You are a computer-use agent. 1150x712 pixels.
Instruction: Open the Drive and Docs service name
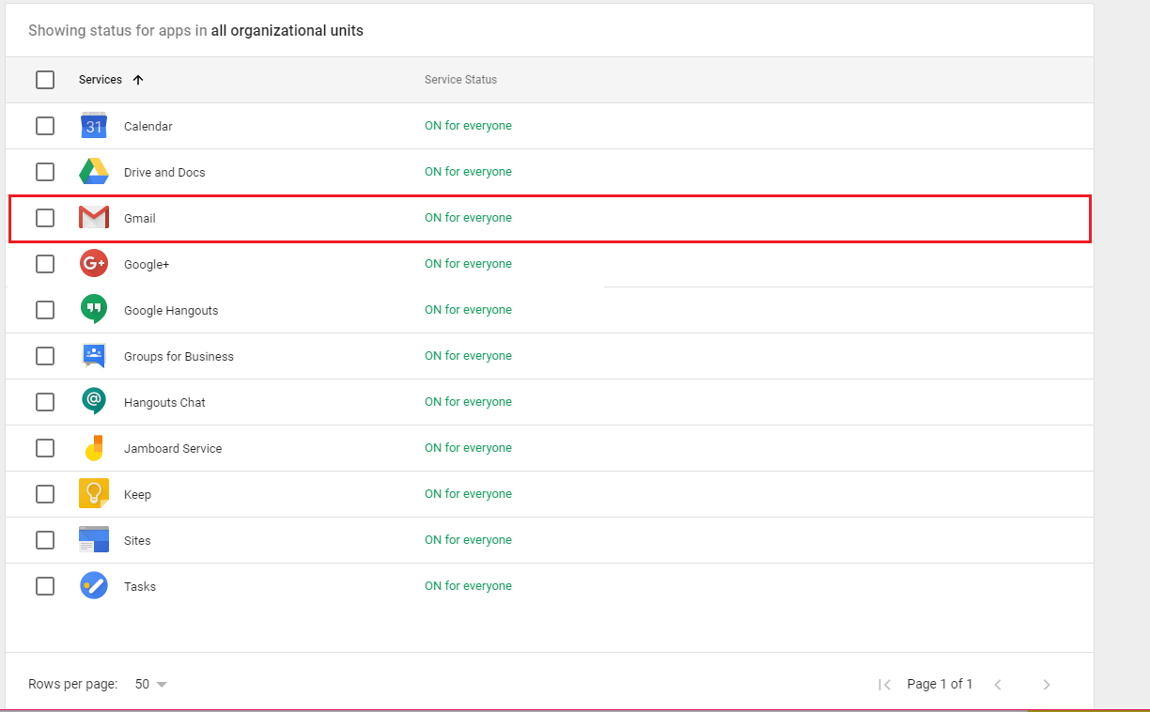click(x=164, y=173)
